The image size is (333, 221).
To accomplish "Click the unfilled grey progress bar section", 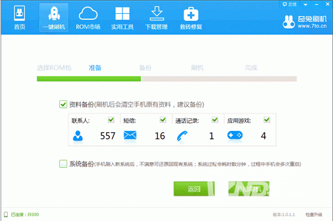I will pos(219,79).
